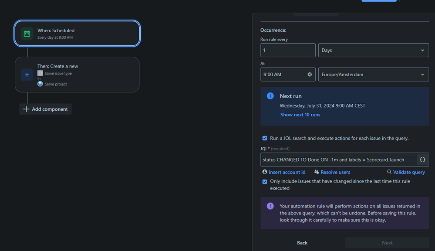Click the magnifier icon beside Validate query
Viewport: 435px width, 251px height.
(x=390, y=172)
